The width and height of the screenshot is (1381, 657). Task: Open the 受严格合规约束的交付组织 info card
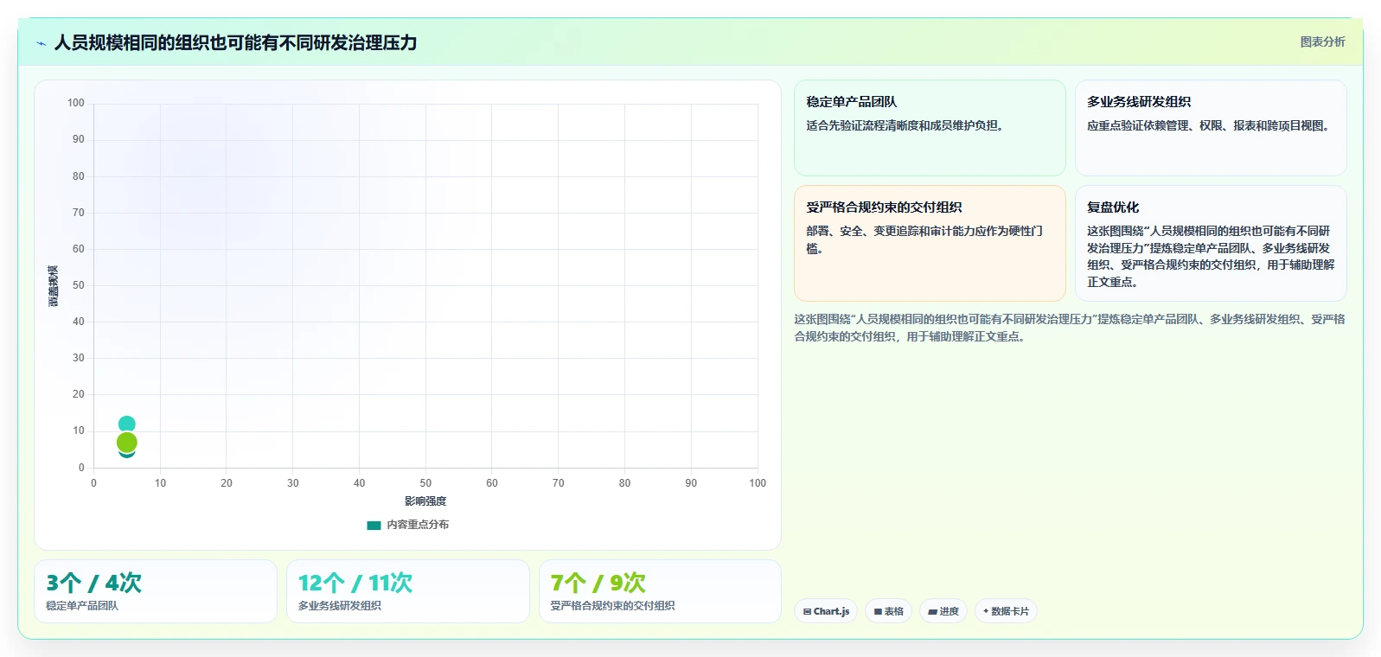(930, 244)
